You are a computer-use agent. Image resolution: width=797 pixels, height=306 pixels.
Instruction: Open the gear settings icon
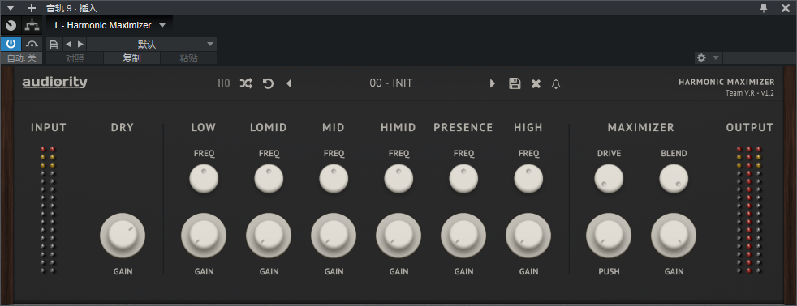[x=701, y=57]
